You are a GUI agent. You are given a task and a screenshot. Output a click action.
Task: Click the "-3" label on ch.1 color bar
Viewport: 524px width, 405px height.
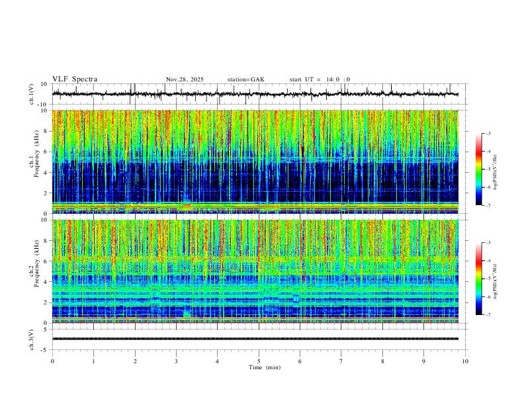pos(488,133)
